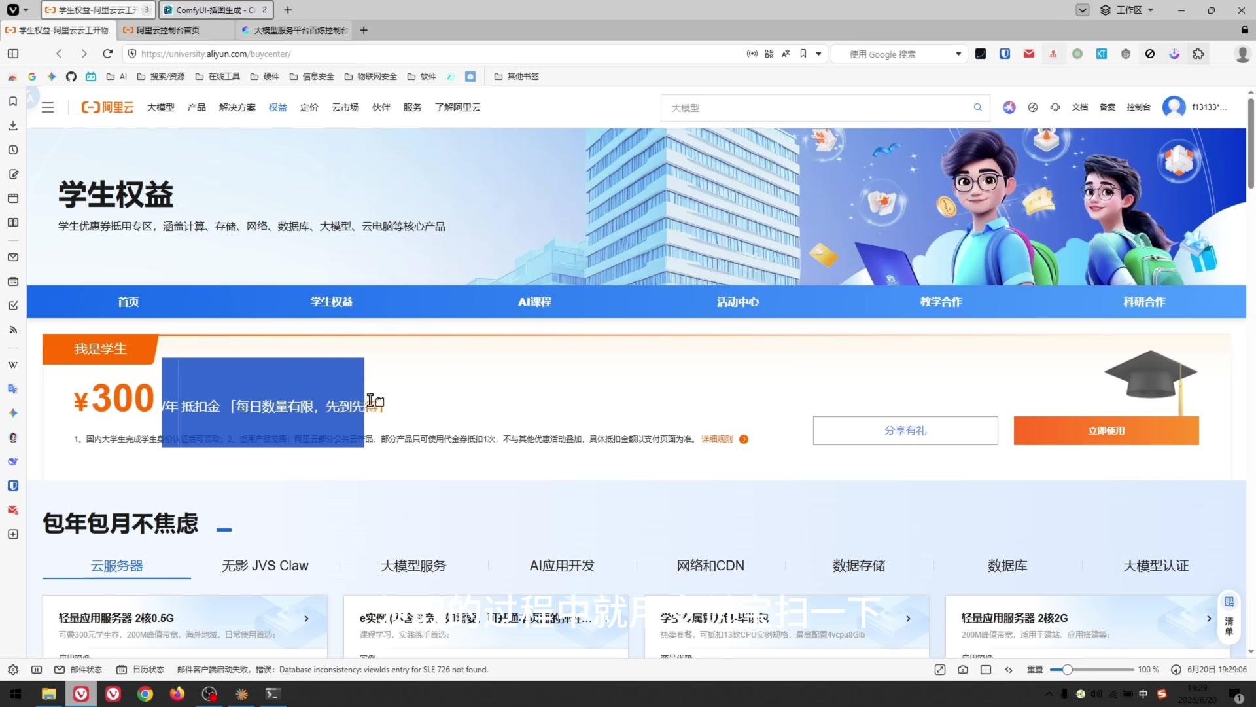This screenshot has height=707, width=1256.
Task: Open the Tasks side panel
Action: point(12,306)
